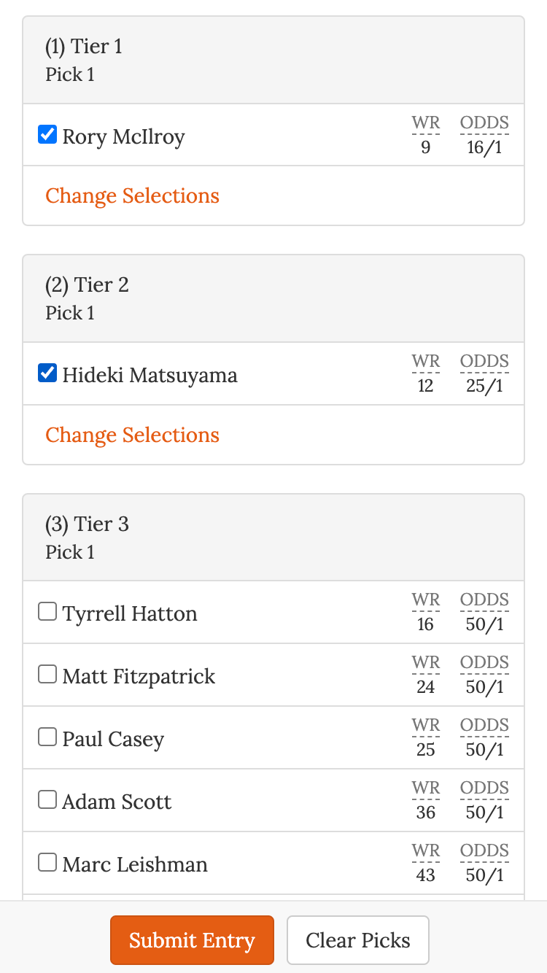
Task: Check Tyrrell Hatton's checkbox
Action: (47, 611)
